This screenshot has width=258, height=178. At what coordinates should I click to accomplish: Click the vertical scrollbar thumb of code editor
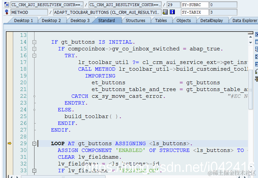coord(251,89)
